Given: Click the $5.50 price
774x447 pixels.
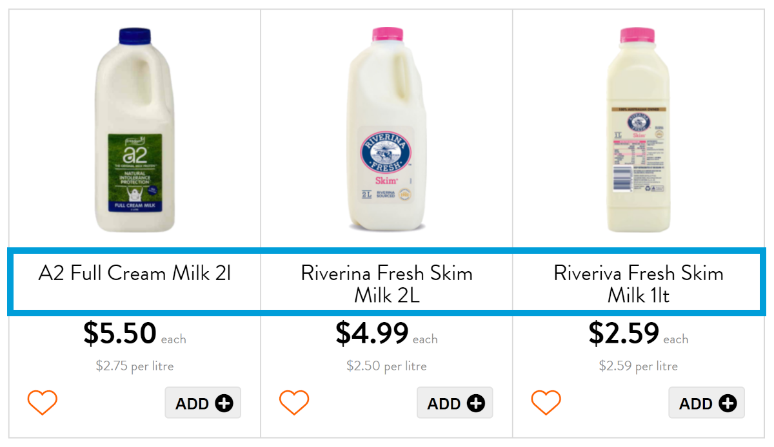Looking at the screenshot, I should pyautogui.click(x=120, y=334).
